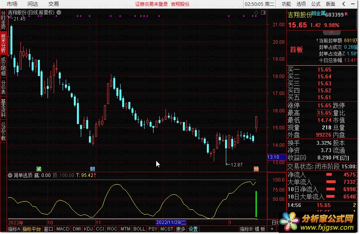360x234 pixels.
Task: Click the 窗口 button
Action: tap(48, 229)
